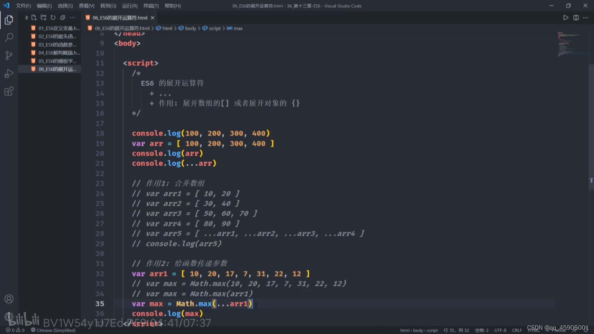Screen dimensions: 594x334
Task: Split the editor to the right
Action: click(576, 18)
